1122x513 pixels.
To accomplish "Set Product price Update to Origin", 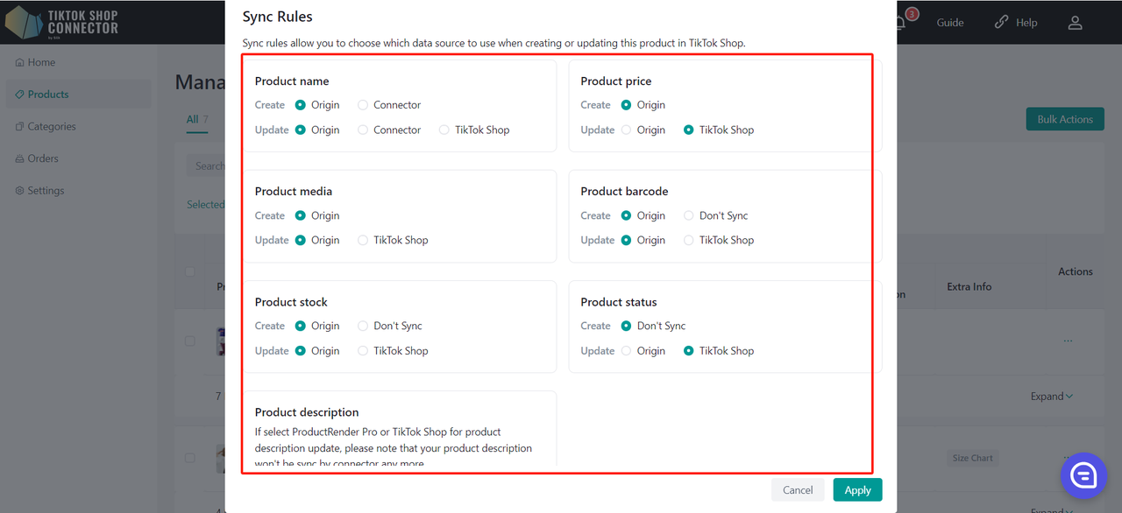I will coord(626,130).
